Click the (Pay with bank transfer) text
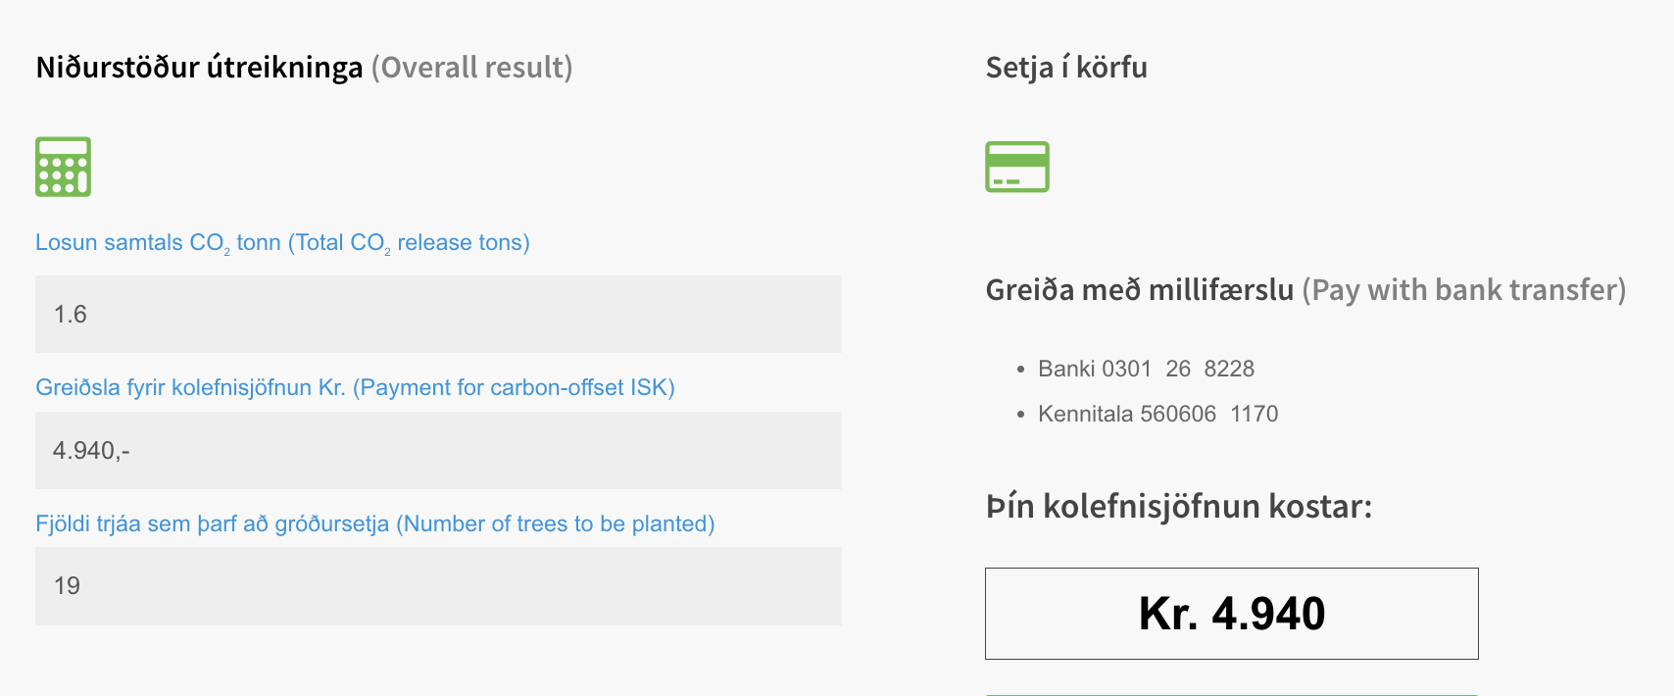Viewport: 1674px width, 696px height. (x=1464, y=290)
